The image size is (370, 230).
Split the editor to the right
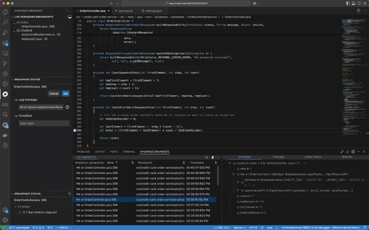point(359,11)
